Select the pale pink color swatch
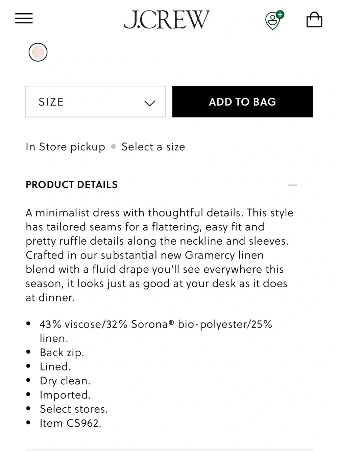The height and width of the screenshot is (451, 338). point(38,52)
